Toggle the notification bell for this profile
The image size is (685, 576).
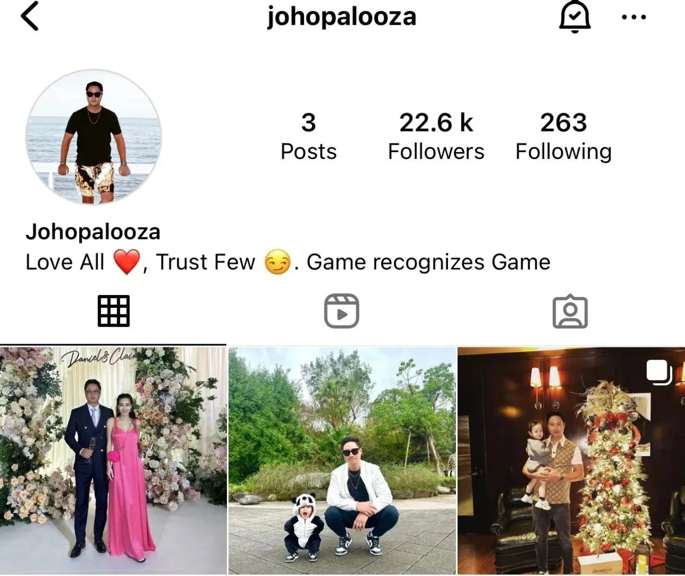[x=575, y=17]
